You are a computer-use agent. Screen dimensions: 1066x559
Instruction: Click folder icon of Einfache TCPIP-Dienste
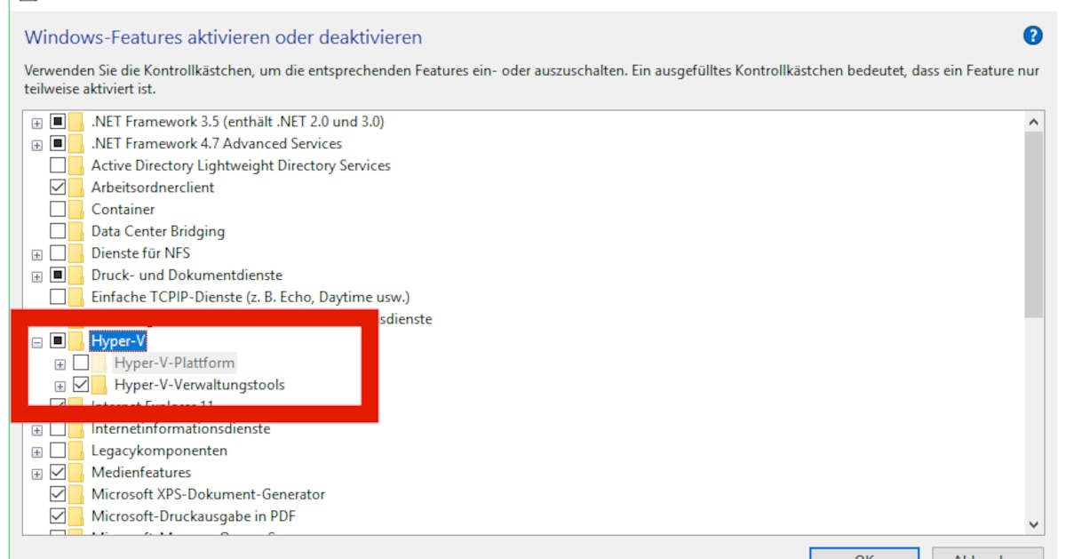(77, 297)
